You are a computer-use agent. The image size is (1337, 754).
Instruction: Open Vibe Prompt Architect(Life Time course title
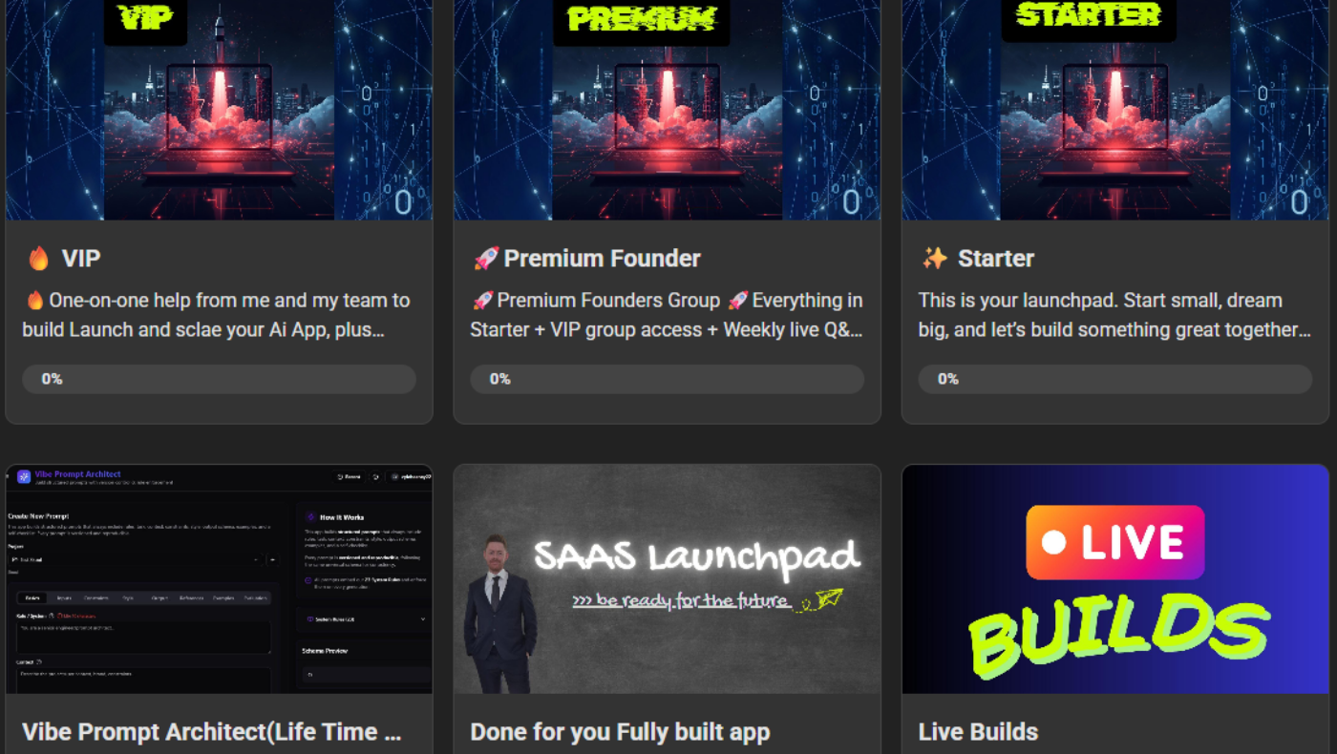[x=212, y=732]
